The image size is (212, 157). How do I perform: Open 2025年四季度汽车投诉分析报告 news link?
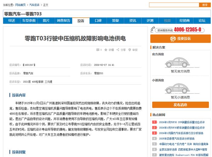[177, 139]
